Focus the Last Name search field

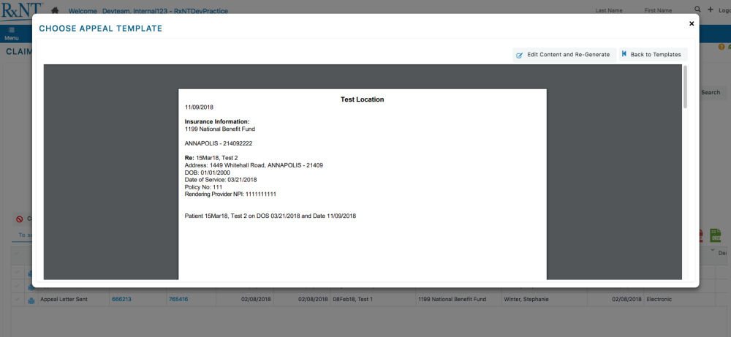(609, 10)
